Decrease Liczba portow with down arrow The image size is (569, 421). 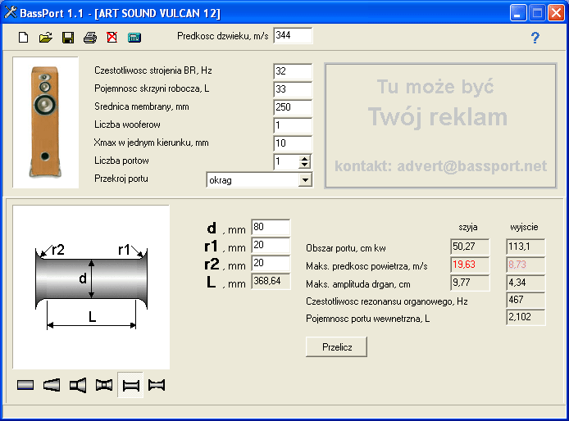(x=305, y=165)
